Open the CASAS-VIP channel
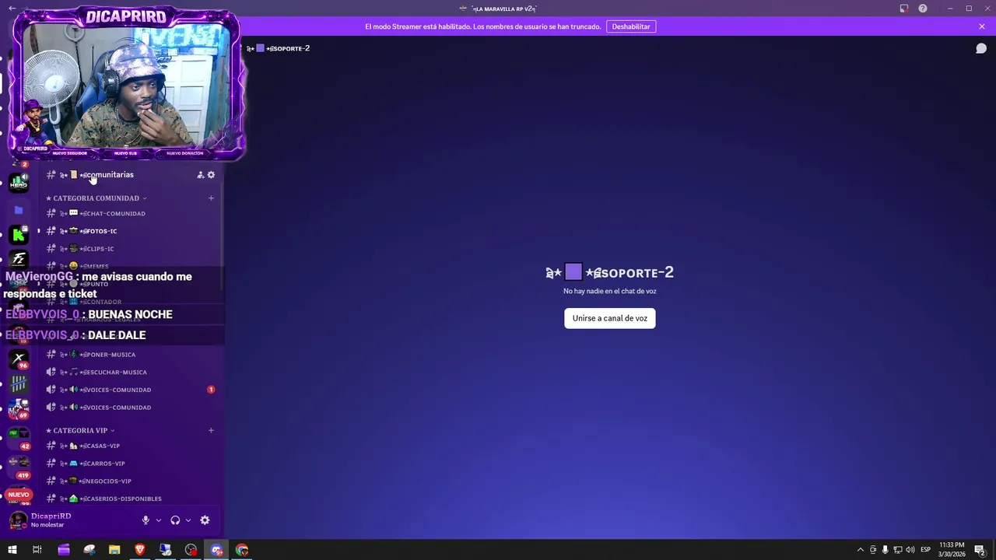 pyautogui.click(x=131, y=446)
